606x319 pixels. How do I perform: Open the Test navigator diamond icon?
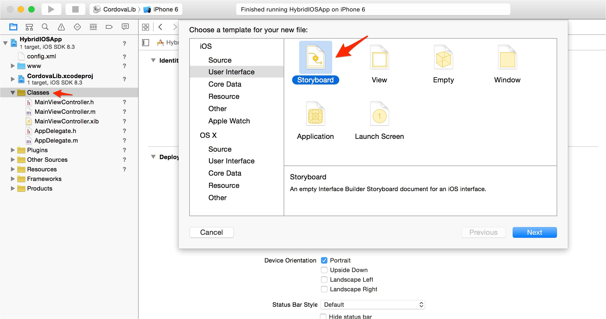[x=77, y=27]
